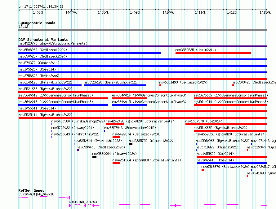Open the nsv6250643 Prakrithi2022 label

pos(75,134)
